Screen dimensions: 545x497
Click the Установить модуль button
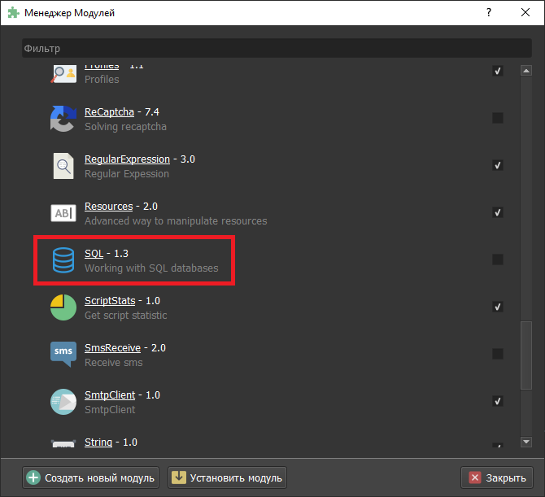(227, 477)
